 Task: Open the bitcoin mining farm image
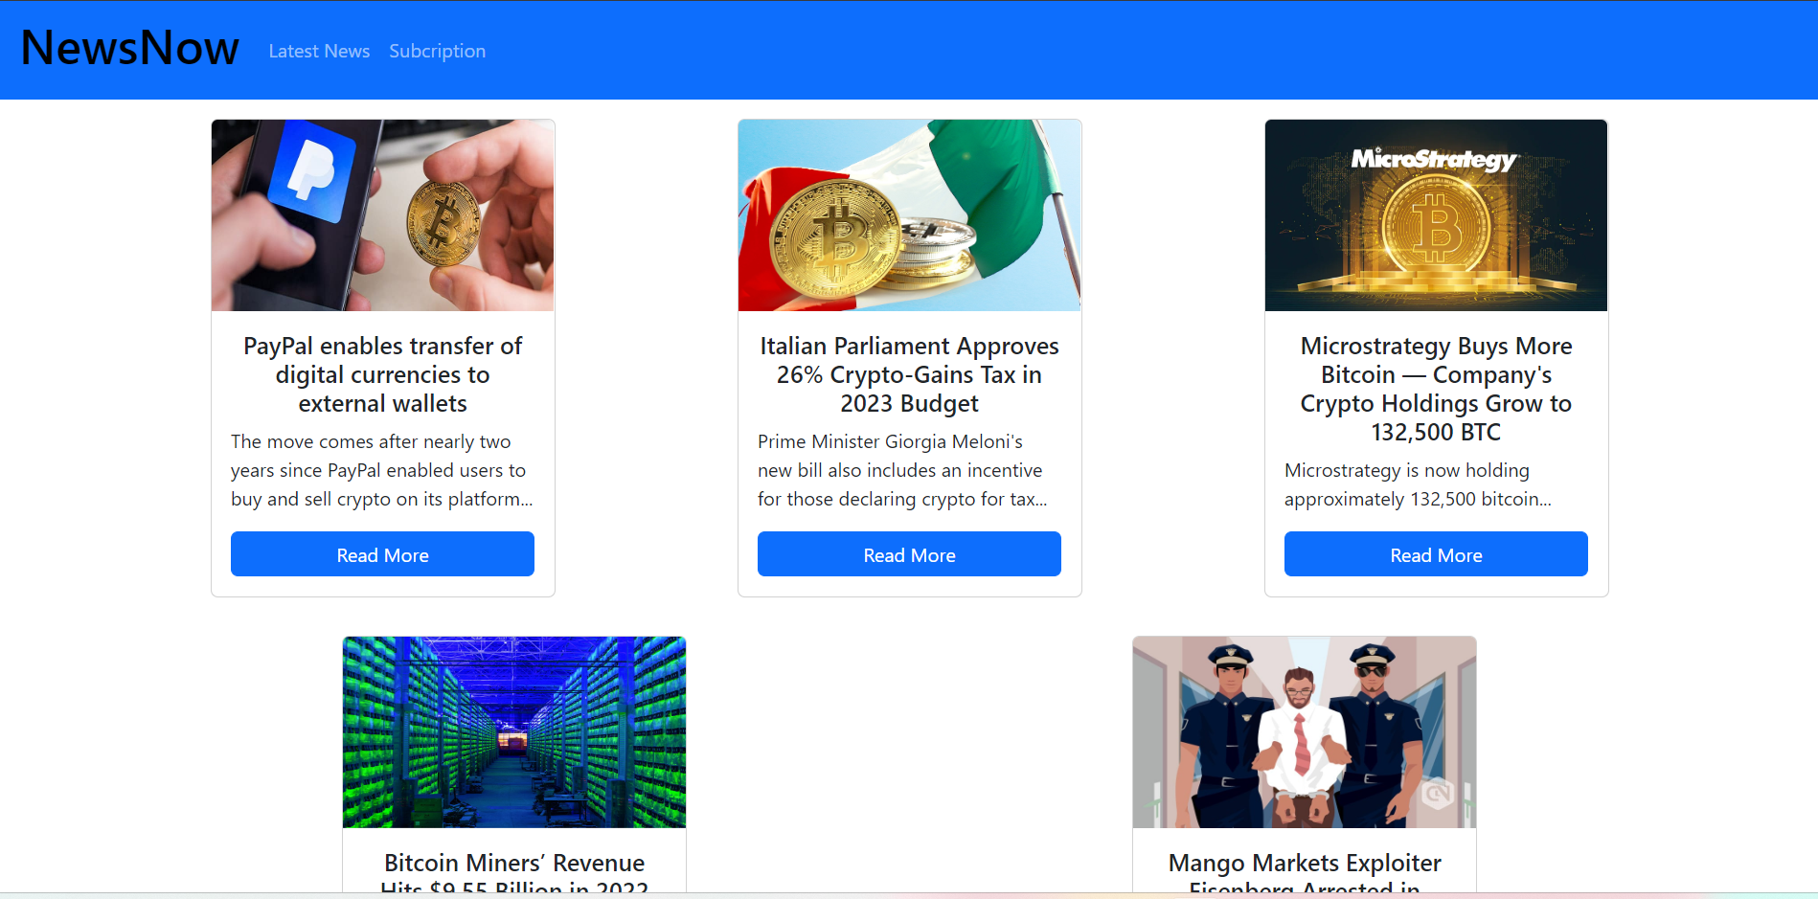click(514, 732)
